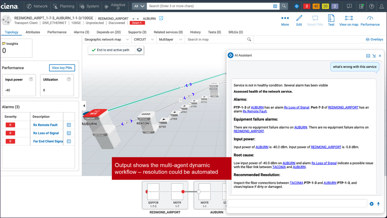This screenshot has height=218, width=387.
Task: Switch to the Depends on (20) tab
Action: pyautogui.click(x=109, y=32)
